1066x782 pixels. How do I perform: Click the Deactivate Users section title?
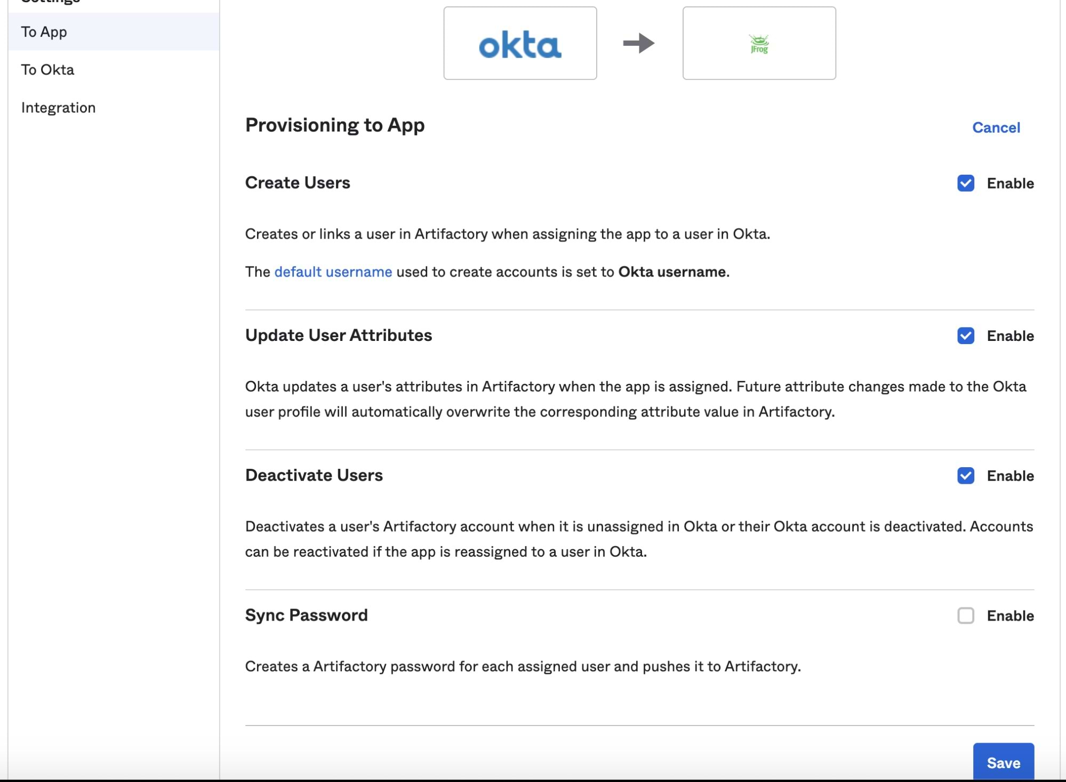click(314, 475)
